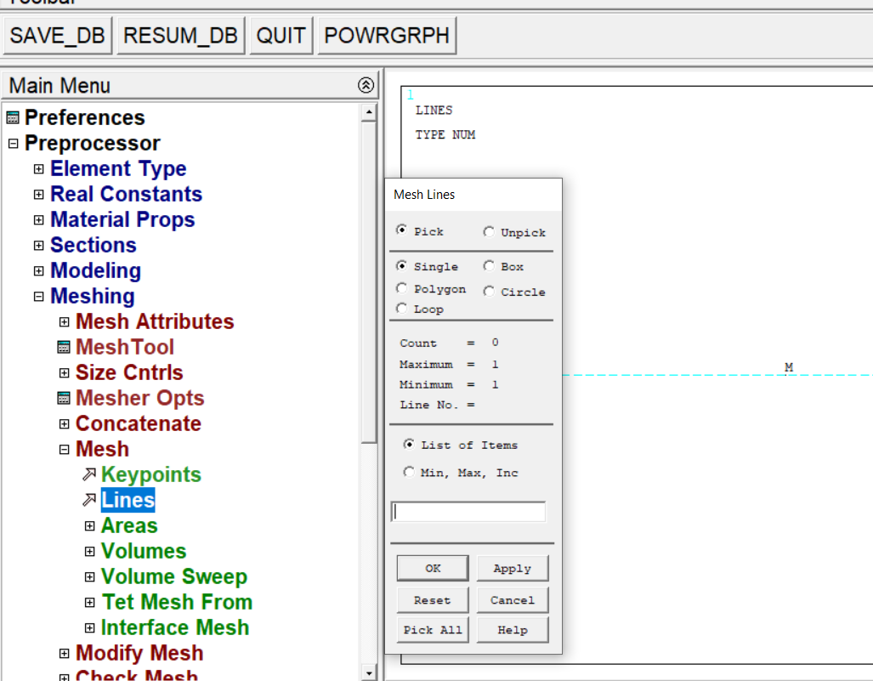This screenshot has height=681, width=873.
Task: Select Keypoints under Mesh
Action: click(x=150, y=474)
